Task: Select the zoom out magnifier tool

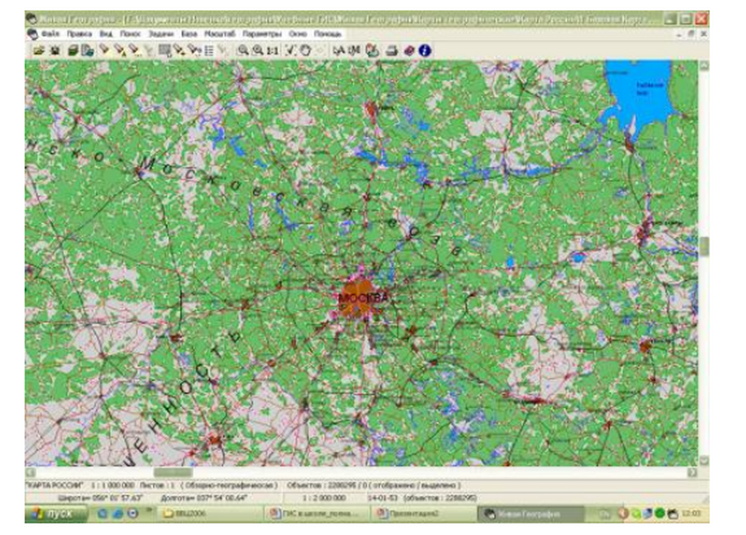Action: (258, 51)
